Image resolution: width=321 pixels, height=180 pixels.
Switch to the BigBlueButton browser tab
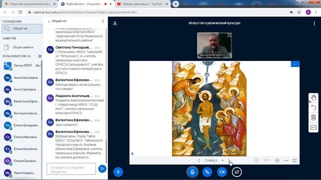(86, 4)
